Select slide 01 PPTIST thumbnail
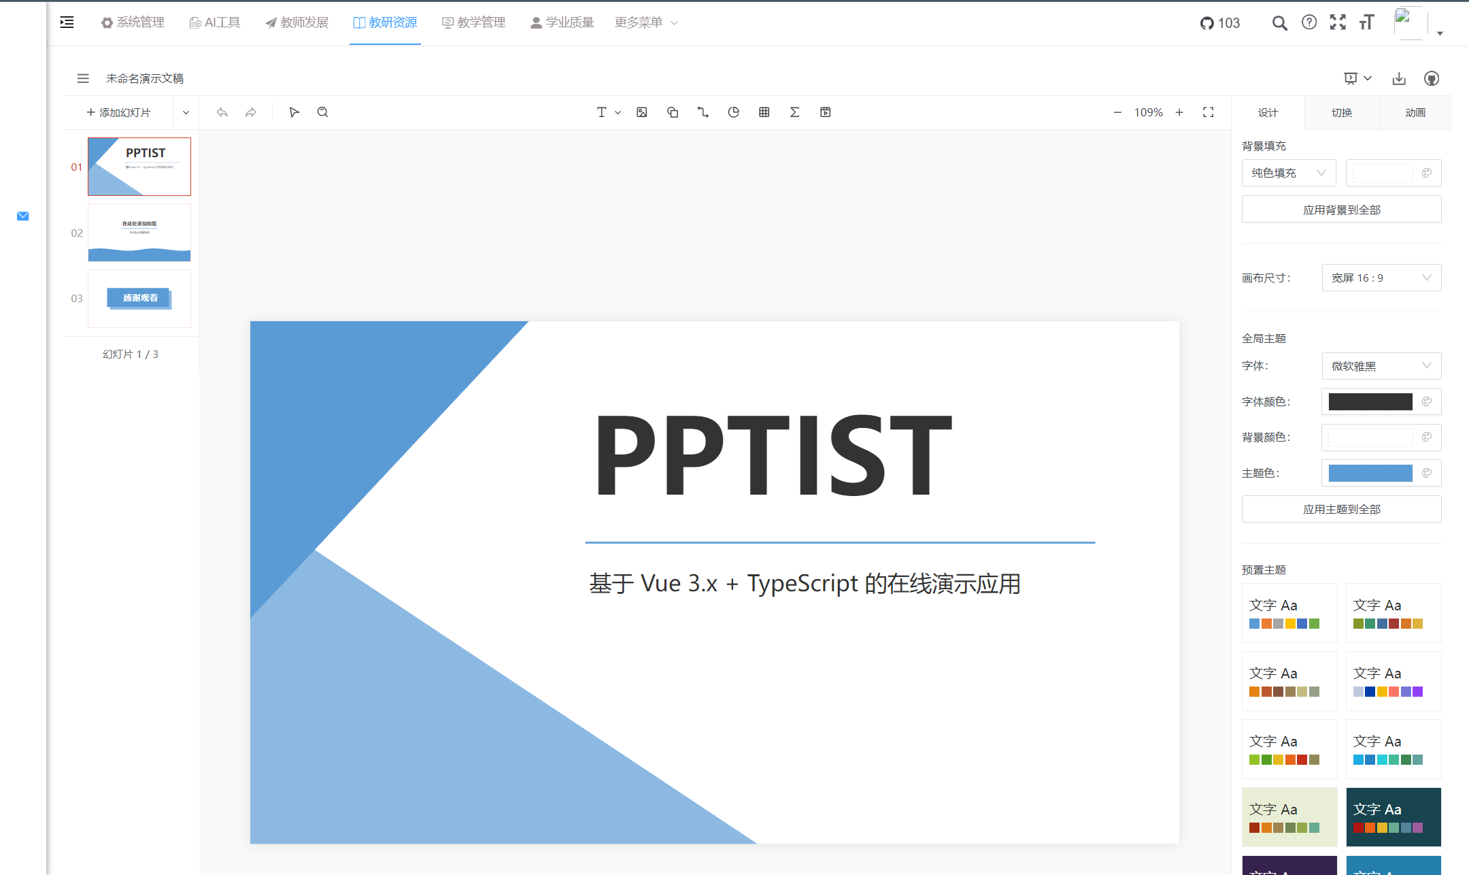 139,167
